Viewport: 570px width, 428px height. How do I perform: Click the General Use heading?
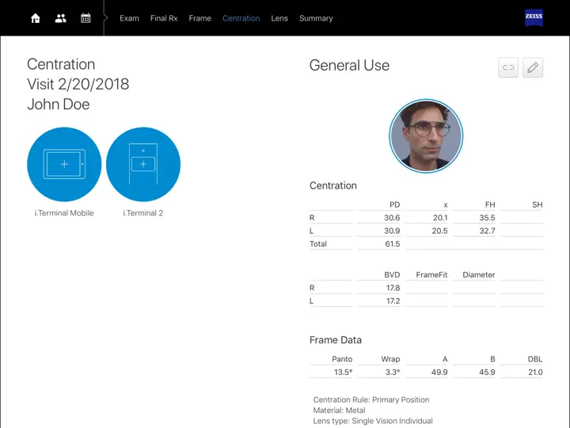point(349,66)
